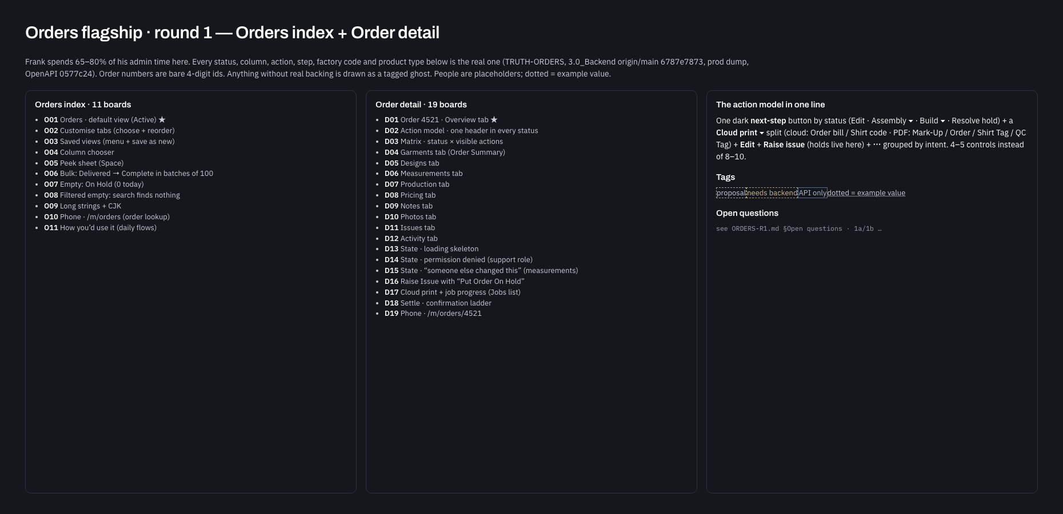Image resolution: width=1063 pixels, height=514 pixels.
Task: Open D13 State loading skeleton entry
Action: click(x=431, y=249)
